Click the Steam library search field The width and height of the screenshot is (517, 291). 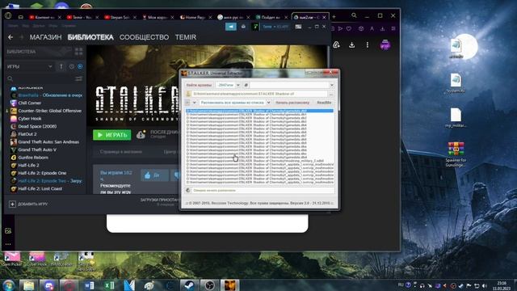click(40, 79)
